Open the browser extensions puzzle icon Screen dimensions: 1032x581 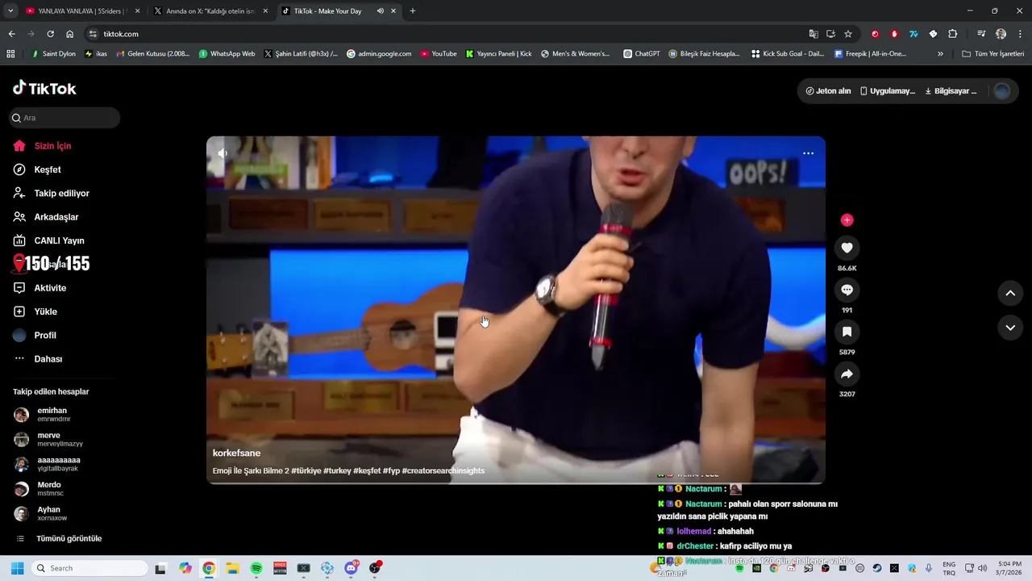(952, 34)
